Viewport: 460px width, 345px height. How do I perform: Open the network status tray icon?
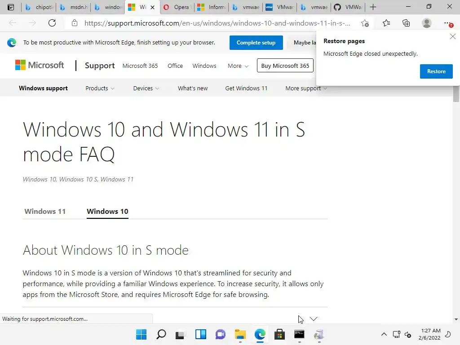396,334
